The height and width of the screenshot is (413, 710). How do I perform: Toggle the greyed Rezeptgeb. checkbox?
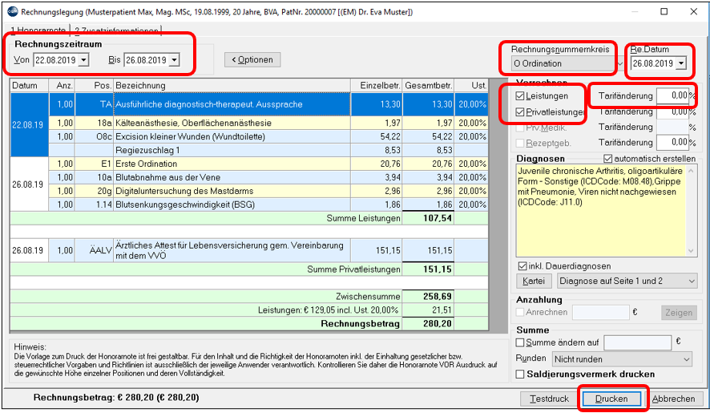point(520,143)
